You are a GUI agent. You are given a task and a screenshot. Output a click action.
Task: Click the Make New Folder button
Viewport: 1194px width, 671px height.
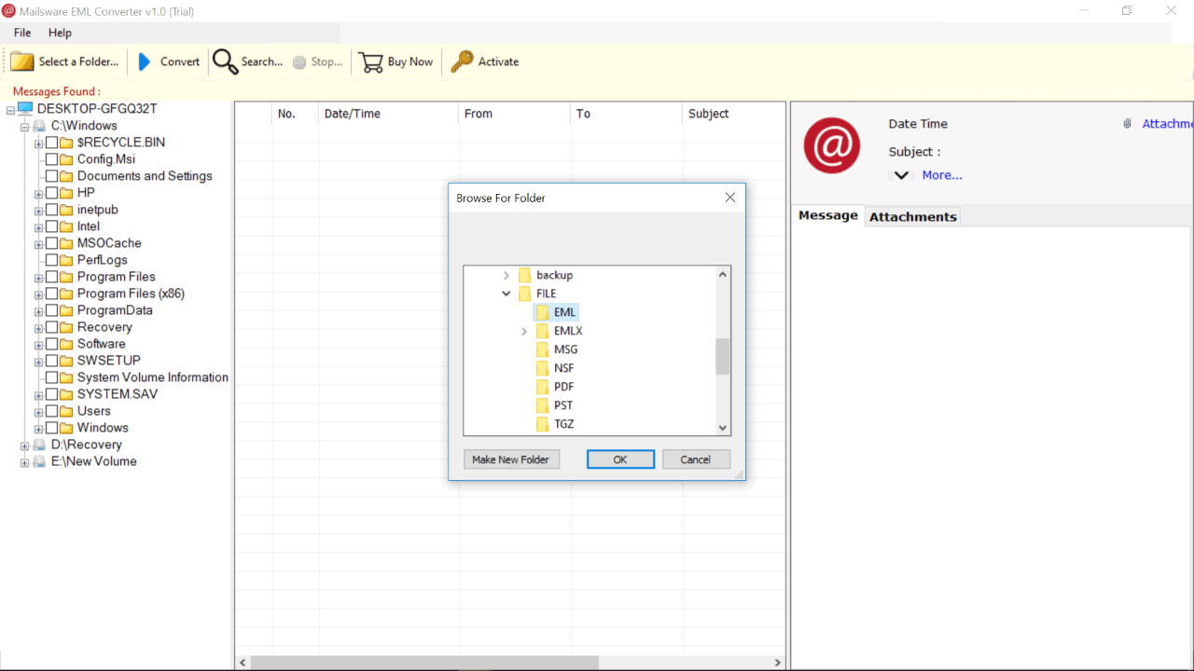tap(511, 459)
